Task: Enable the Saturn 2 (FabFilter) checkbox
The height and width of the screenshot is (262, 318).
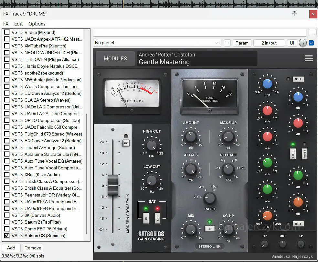Action: pos(6,222)
